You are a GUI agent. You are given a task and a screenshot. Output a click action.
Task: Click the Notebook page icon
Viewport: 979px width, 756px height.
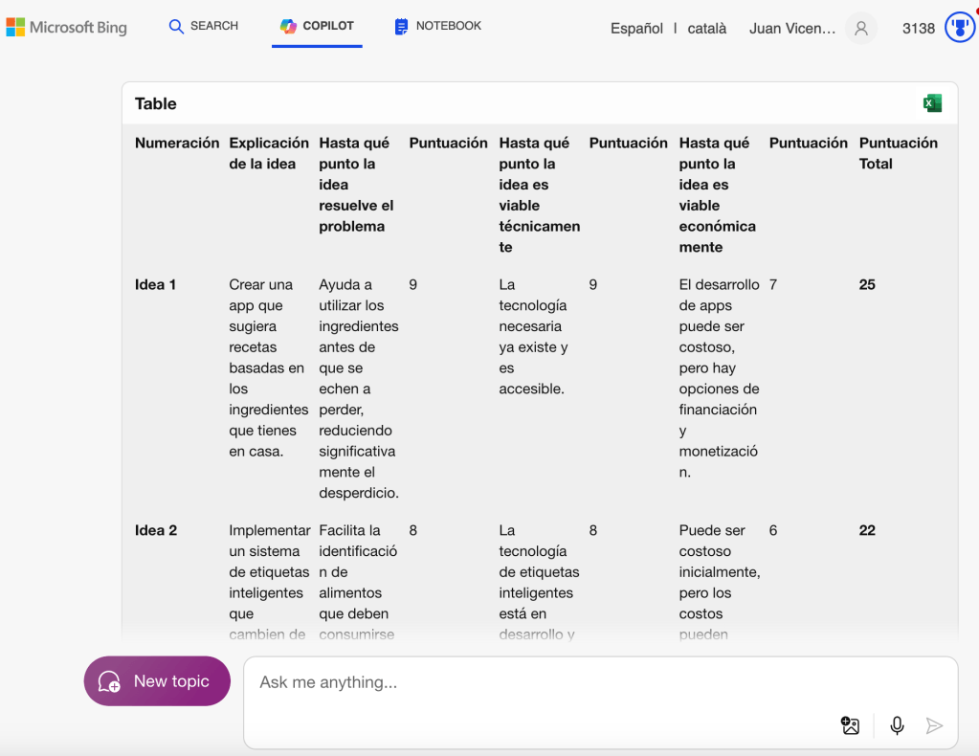coord(402,27)
